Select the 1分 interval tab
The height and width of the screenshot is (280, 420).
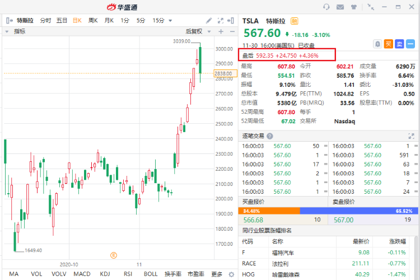pyautogui.click(x=125, y=20)
